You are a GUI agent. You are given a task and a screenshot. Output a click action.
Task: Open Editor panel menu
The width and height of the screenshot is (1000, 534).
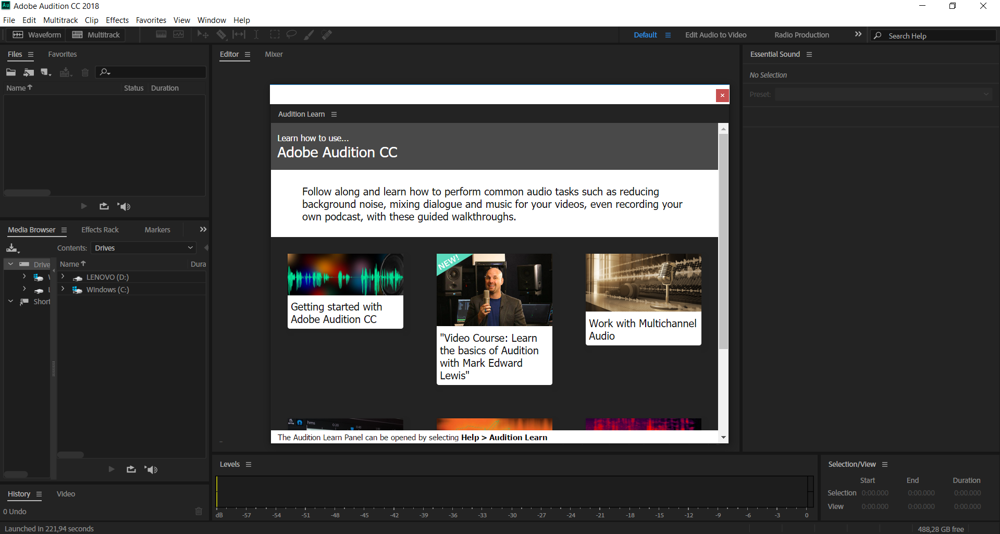click(x=248, y=54)
